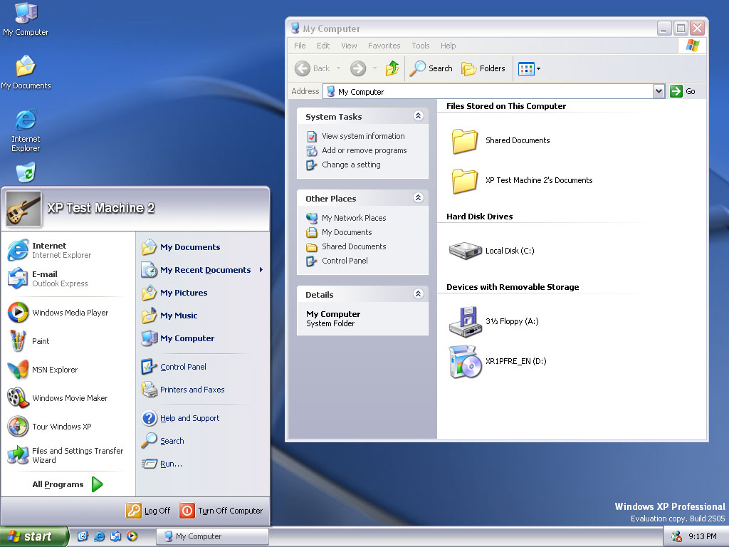Expand My Recent Documents submenu
This screenshot has height=547, width=729.
tap(203, 270)
